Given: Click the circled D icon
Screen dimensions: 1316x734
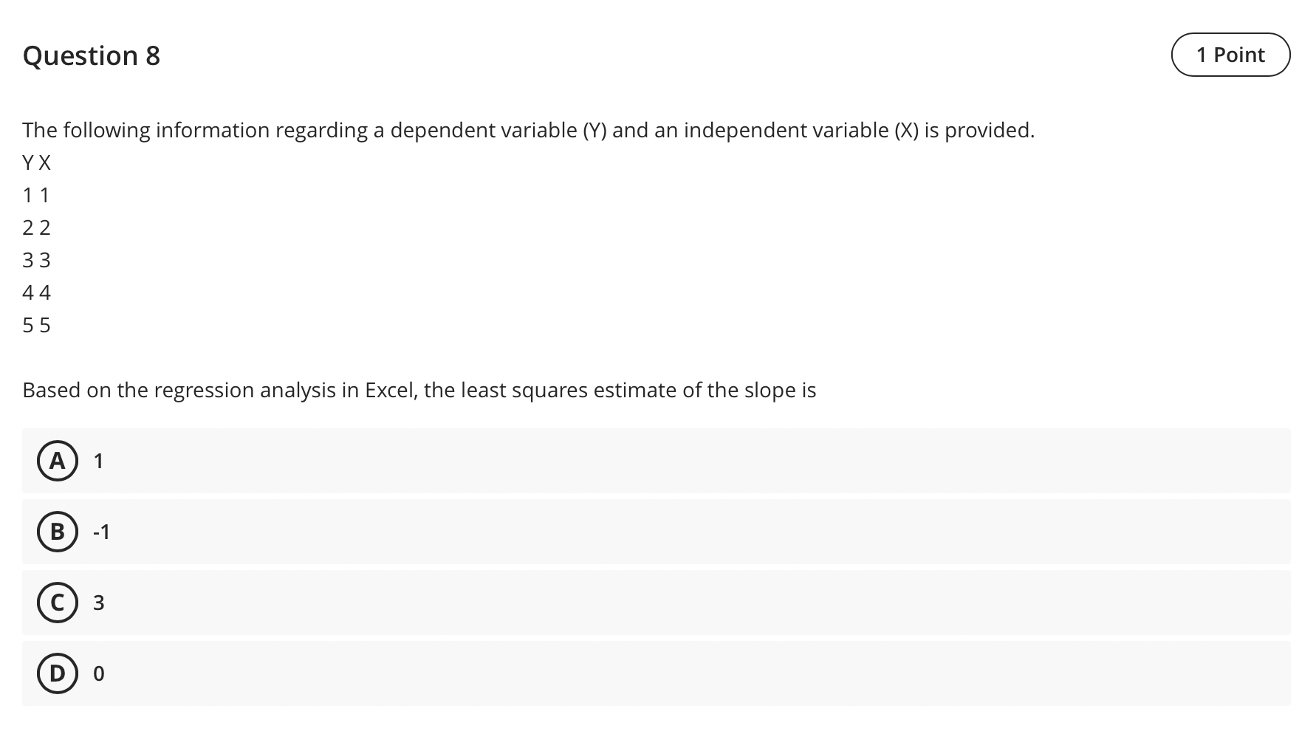Looking at the screenshot, I should pos(58,673).
